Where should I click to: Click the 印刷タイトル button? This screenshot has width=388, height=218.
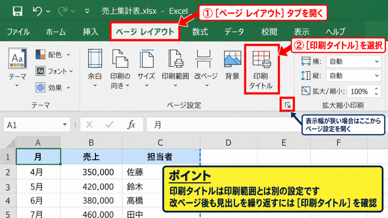tap(261, 70)
